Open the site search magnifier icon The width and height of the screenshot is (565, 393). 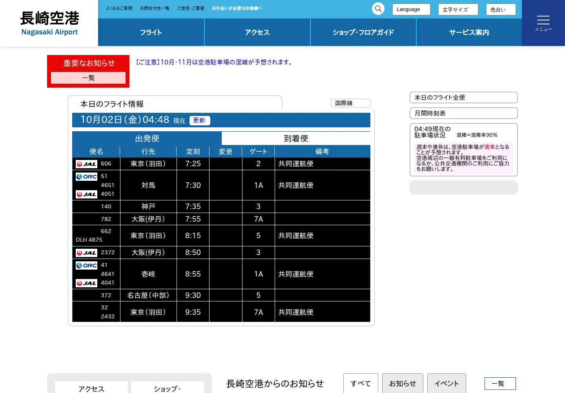click(378, 9)
